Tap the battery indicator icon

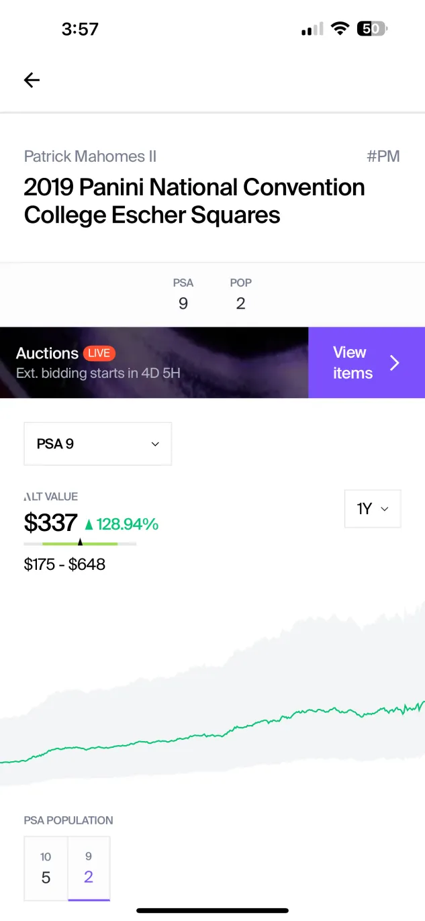[x=372, y=28]
